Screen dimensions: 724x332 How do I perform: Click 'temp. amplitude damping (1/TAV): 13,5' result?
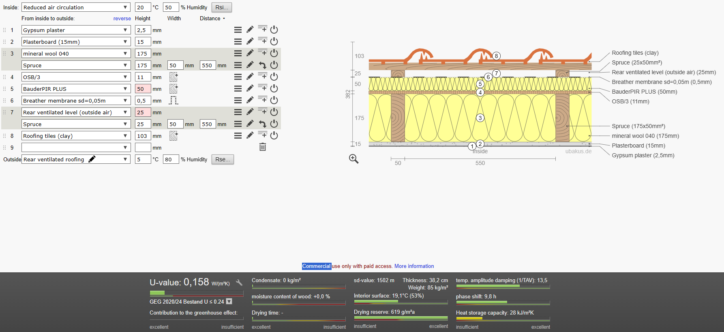[x=501, y=281]
